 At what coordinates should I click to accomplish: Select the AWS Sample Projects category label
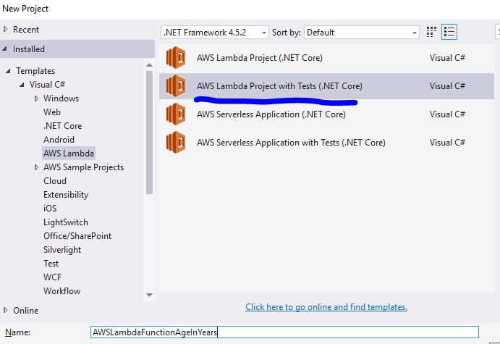[83, 167]
